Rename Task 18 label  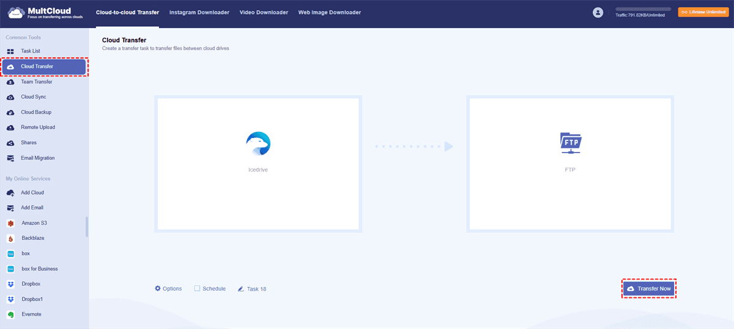point(256,289)
